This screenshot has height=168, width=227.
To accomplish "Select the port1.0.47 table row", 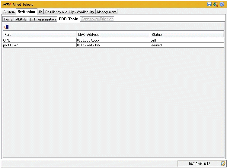I will (39, 45).
